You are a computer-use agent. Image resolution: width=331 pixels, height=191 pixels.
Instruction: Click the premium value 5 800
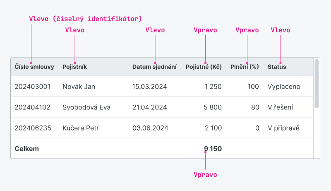click(x=213, y=107)
